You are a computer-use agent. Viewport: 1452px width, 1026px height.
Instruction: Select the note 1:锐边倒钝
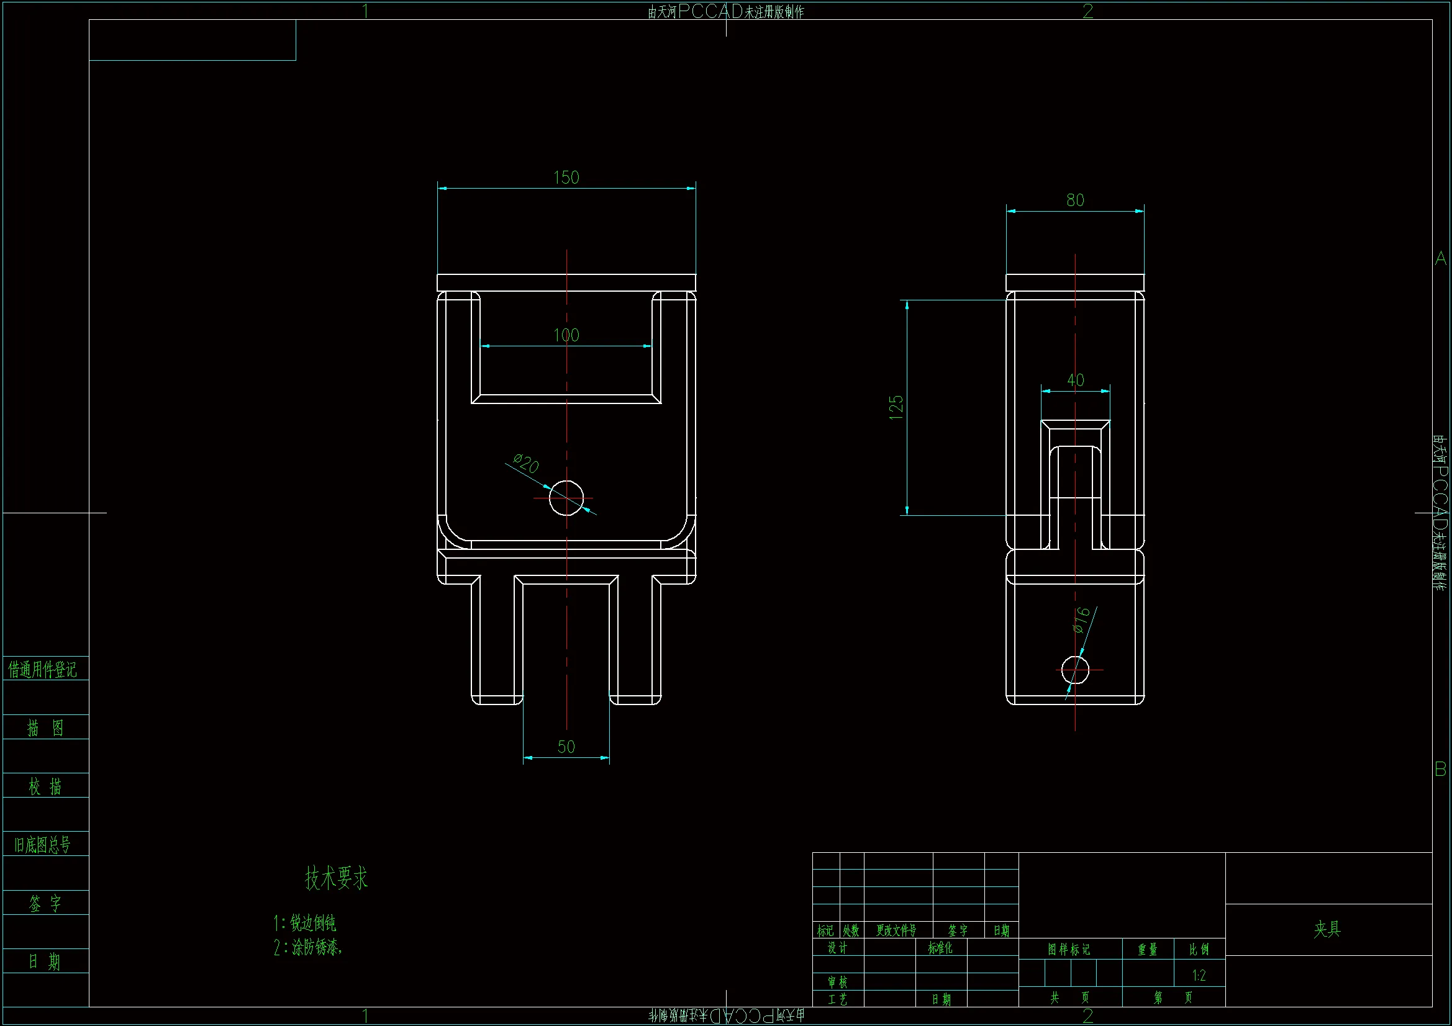tap(306, 923)
